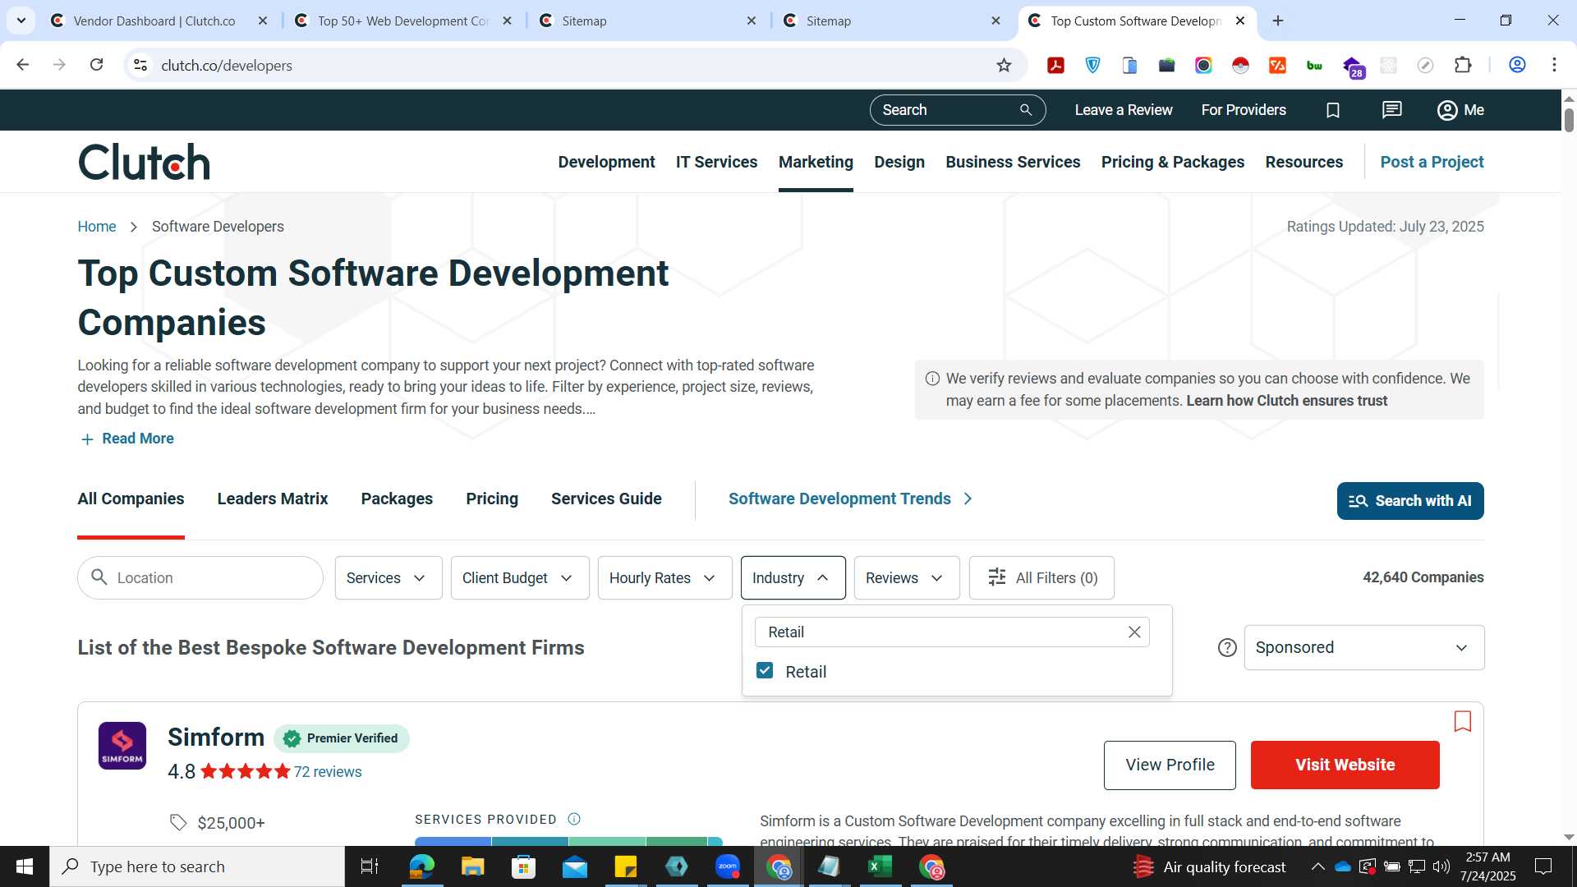The height and width of the screenshot is (887, 1577).
Task: Click Post a Project link
Action: click(x=1432, y=162)
